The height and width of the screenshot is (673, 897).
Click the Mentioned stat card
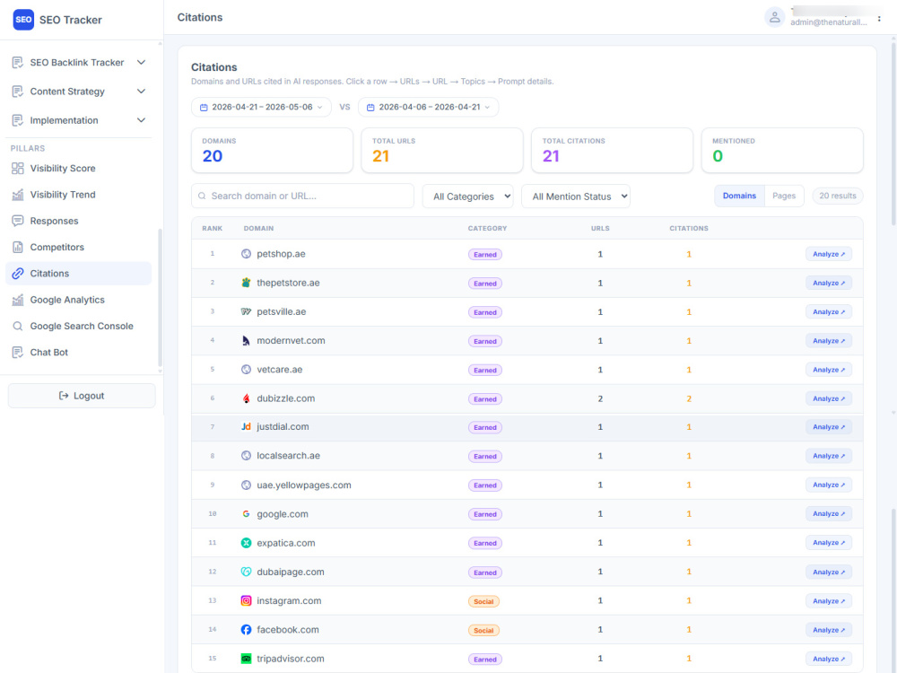[782, 150]
